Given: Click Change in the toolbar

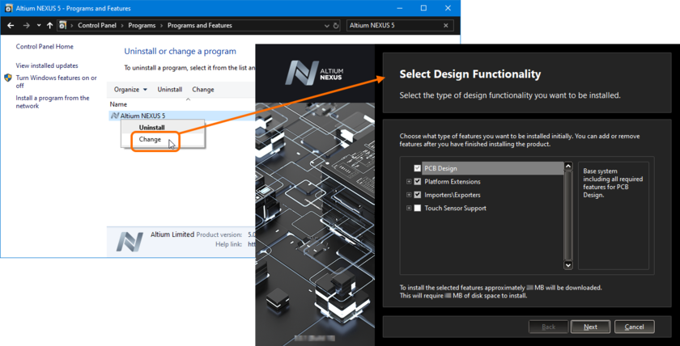Looking at the screenshot, I should pyautogui.click(x=203, y=90).
